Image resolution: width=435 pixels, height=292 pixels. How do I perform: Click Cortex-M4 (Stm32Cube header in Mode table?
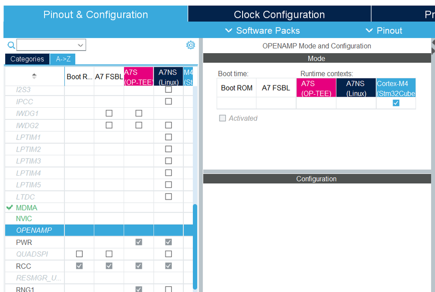click(x=396, y=88)
